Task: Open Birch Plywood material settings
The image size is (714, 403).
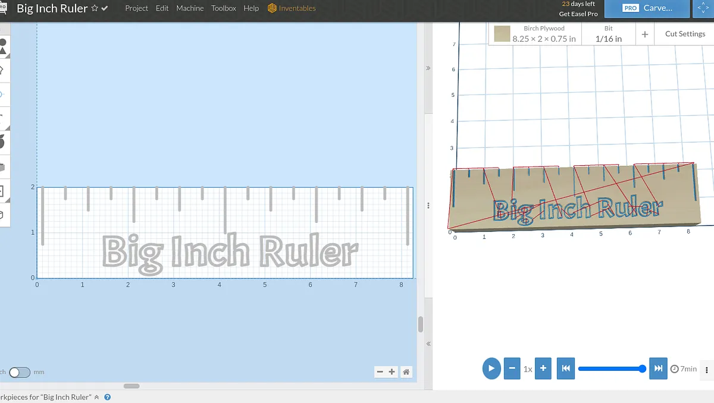Action: pos(535,34)
